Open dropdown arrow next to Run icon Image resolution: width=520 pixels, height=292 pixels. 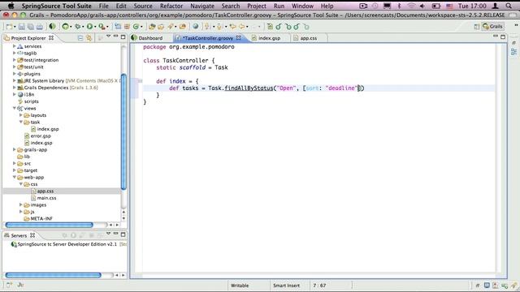pyautogui.click(x=95, y=27)
